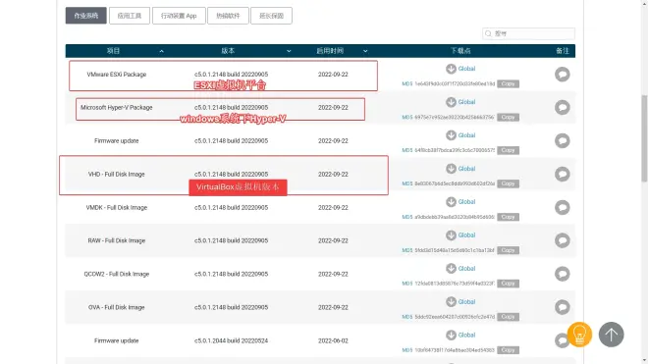Click the back-to-top arrow button
Viewport: 648px width, 364px height.
pos(612,335)
